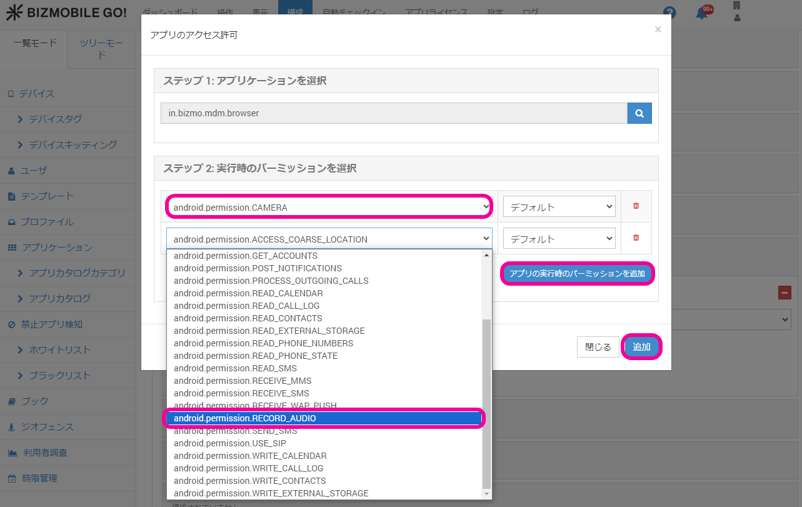The image size is (802, 507).
Task: Click the in.bizmo.mdm.browser application field
Action: pyautogui.click(x=394, y=114)
